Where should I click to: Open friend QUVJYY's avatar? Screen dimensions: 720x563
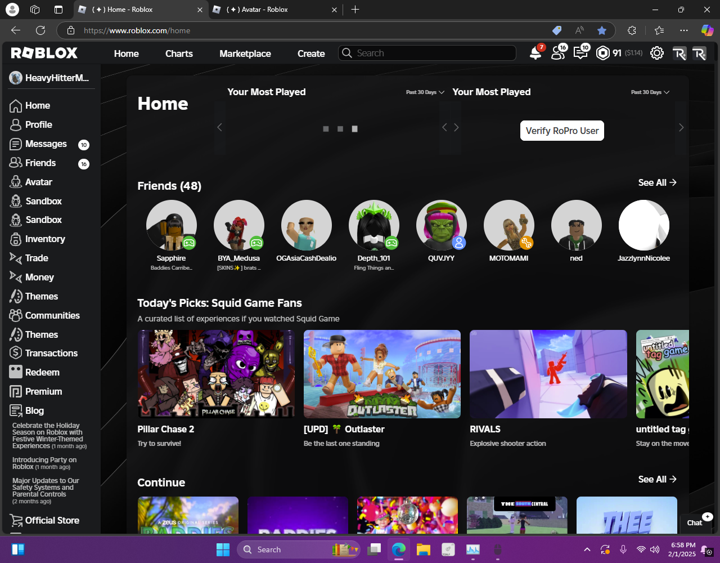point(442,225)
